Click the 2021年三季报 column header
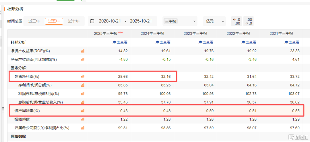Image resolution: width=310 pixels, height=142 pixels. pyautogui.click(x=281, y=34)
